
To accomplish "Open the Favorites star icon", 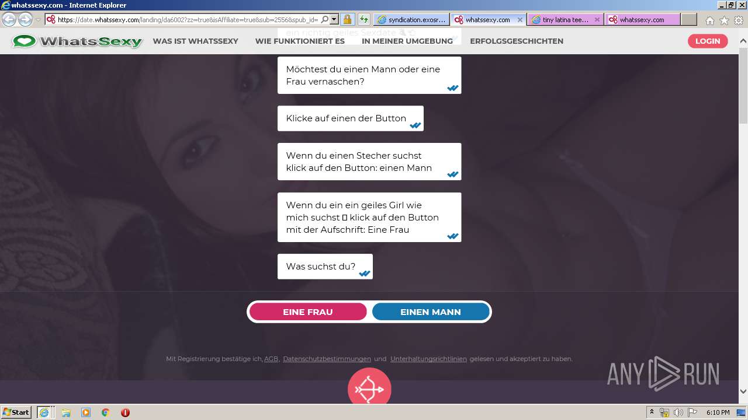I will tap(724, 20).
